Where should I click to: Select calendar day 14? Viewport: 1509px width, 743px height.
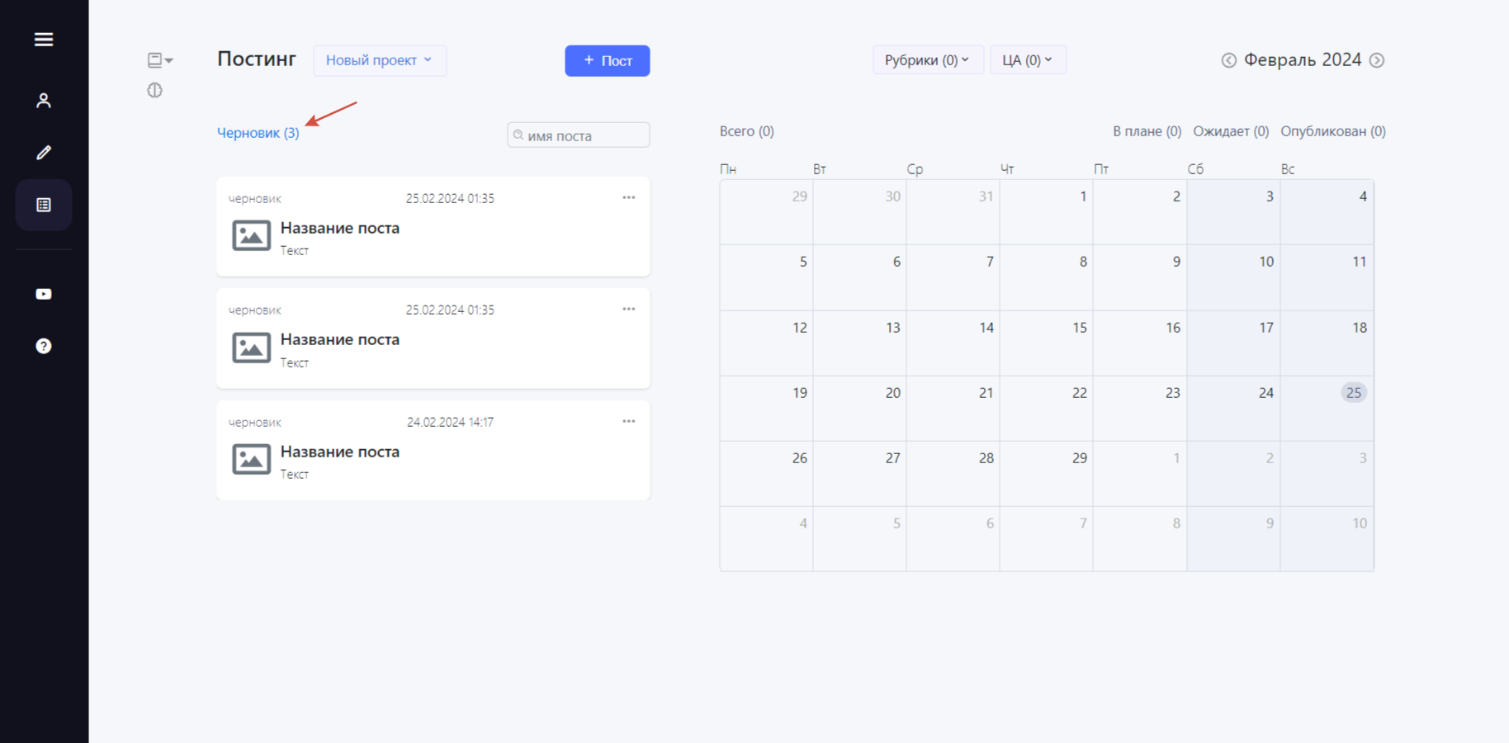pos(953,343)
